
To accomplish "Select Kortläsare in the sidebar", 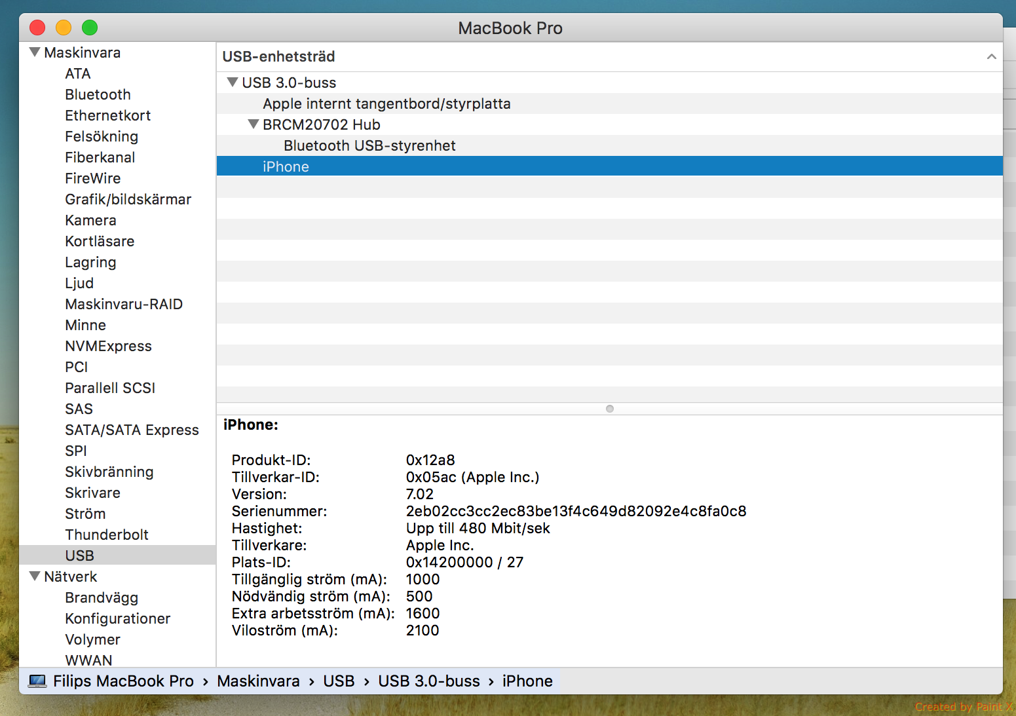I will click(100, 241).
